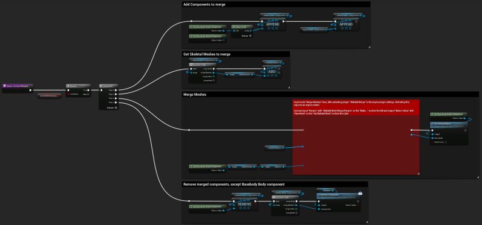Click the Branch Condition input pin

[x=68, y=94]
